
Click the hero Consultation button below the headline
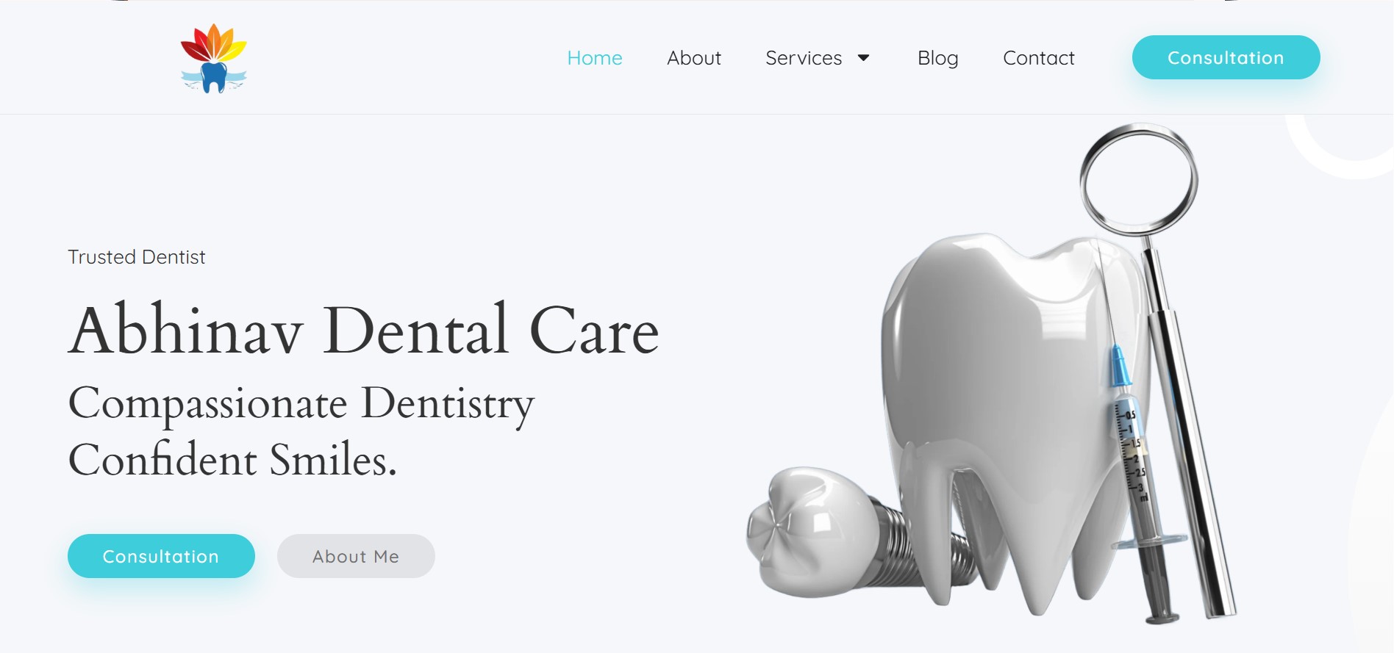click(x=161, y=556)
